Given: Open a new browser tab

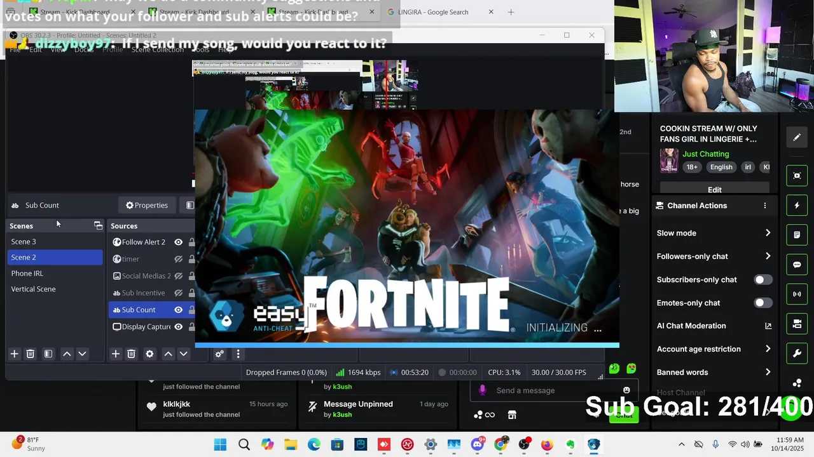Looking at the screenshot, I should pos(511,12).
